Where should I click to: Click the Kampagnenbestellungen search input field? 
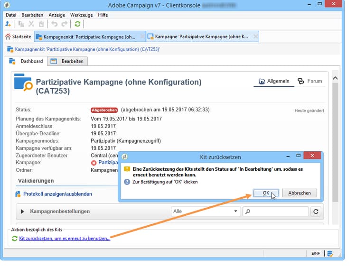click(276, 212)
